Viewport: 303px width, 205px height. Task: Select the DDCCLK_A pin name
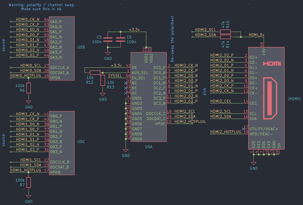coord(60,68)
